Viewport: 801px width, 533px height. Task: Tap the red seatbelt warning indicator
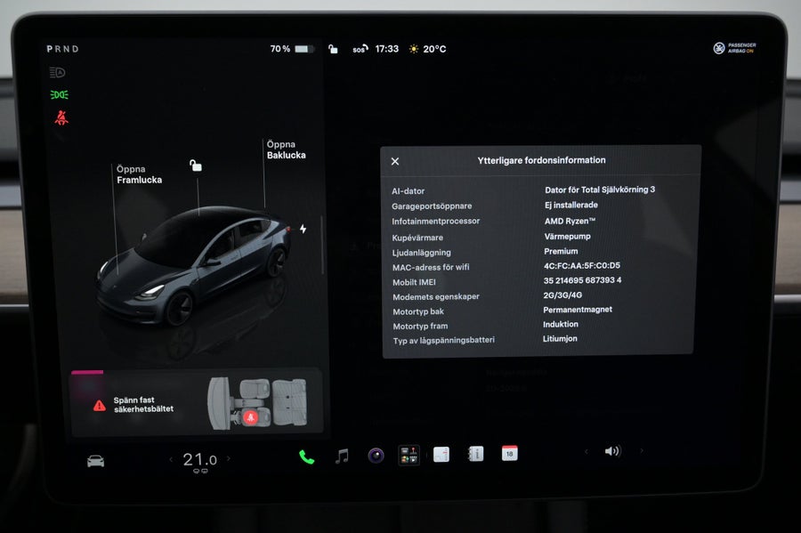click(x=61, y=118)
